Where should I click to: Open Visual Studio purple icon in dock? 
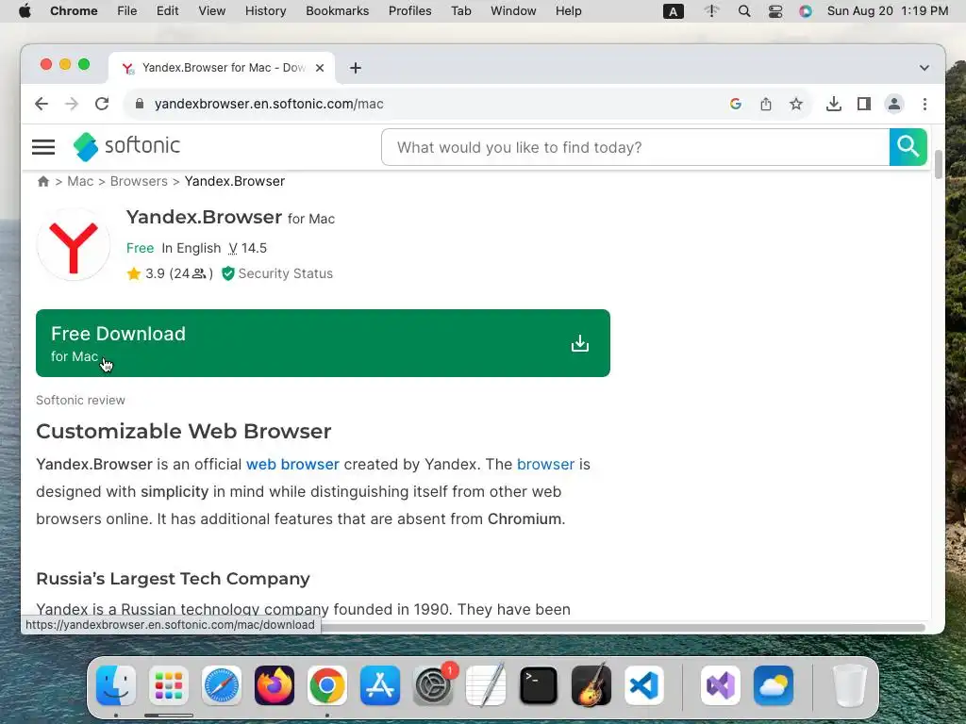click(x=720, y=685)
